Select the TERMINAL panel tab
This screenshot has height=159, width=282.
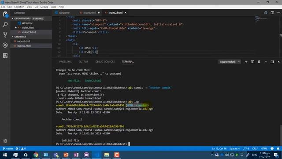pos(128,62)
